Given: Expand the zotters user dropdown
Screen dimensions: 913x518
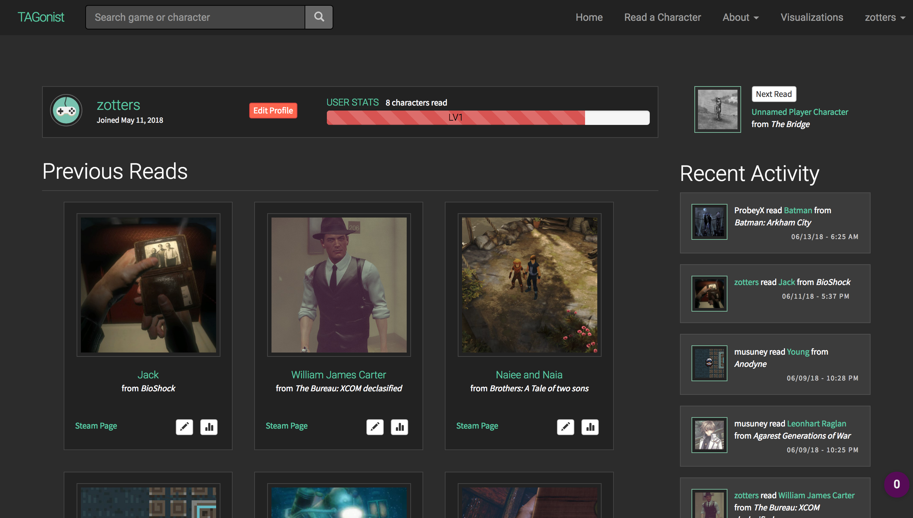Looking at the screenshot, I should (x=885, y=17).
